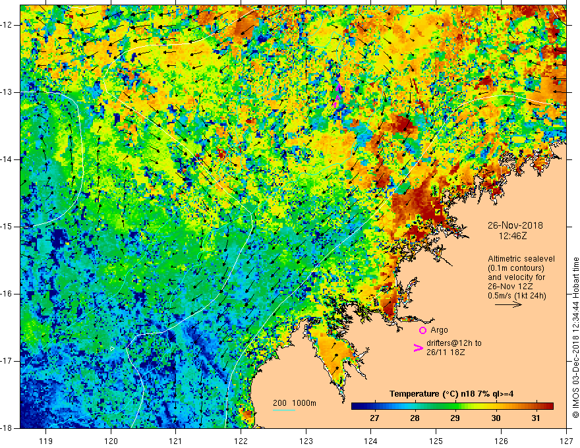The width and height of the screenshot is (580, 448).
Task: Click the '0.5m/s (1kt 24h)' scale text
Action: (x=517, y=296)
